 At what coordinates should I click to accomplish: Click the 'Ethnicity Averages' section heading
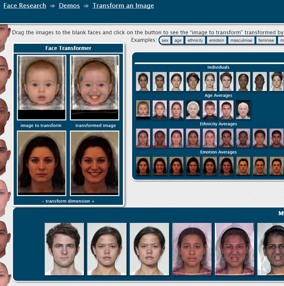(218, 124)
